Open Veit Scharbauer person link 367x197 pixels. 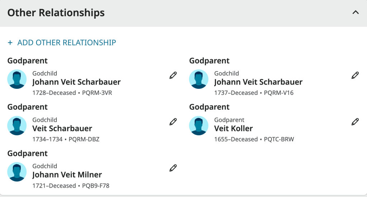click(x=62, y=128)
